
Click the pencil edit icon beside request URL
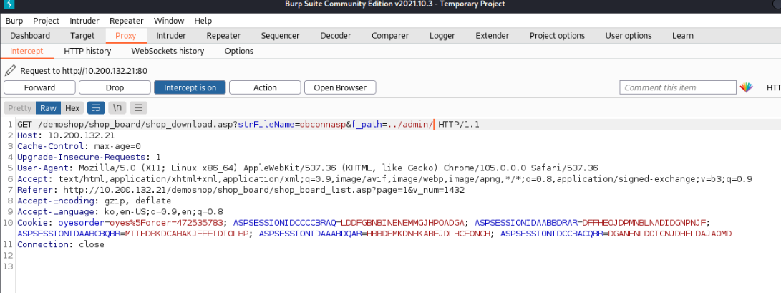point(10,70)
